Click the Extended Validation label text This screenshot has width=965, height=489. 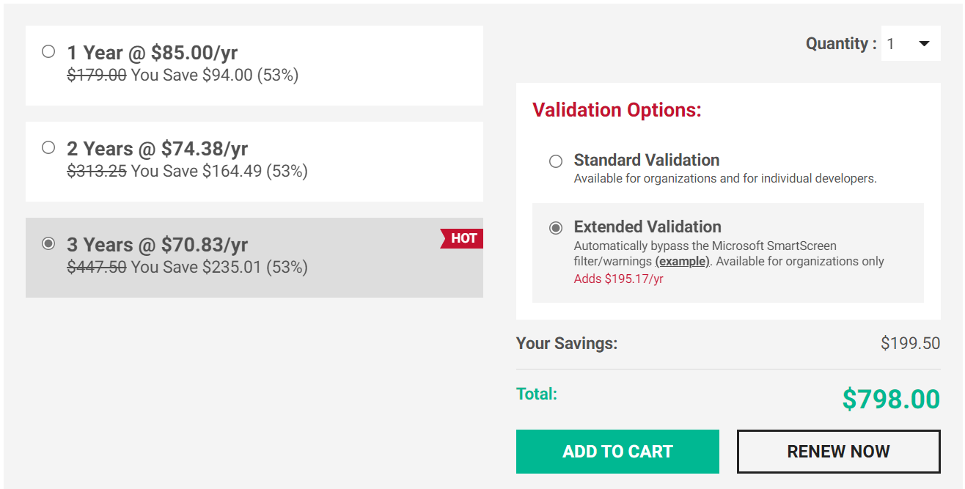tap(647, 227)
